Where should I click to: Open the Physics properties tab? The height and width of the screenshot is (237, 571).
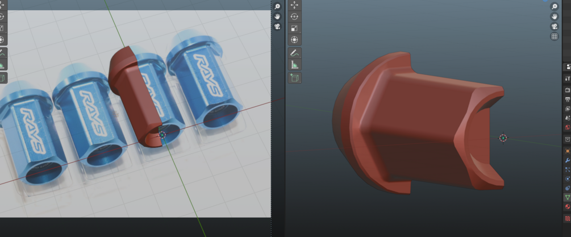[568, 179]
